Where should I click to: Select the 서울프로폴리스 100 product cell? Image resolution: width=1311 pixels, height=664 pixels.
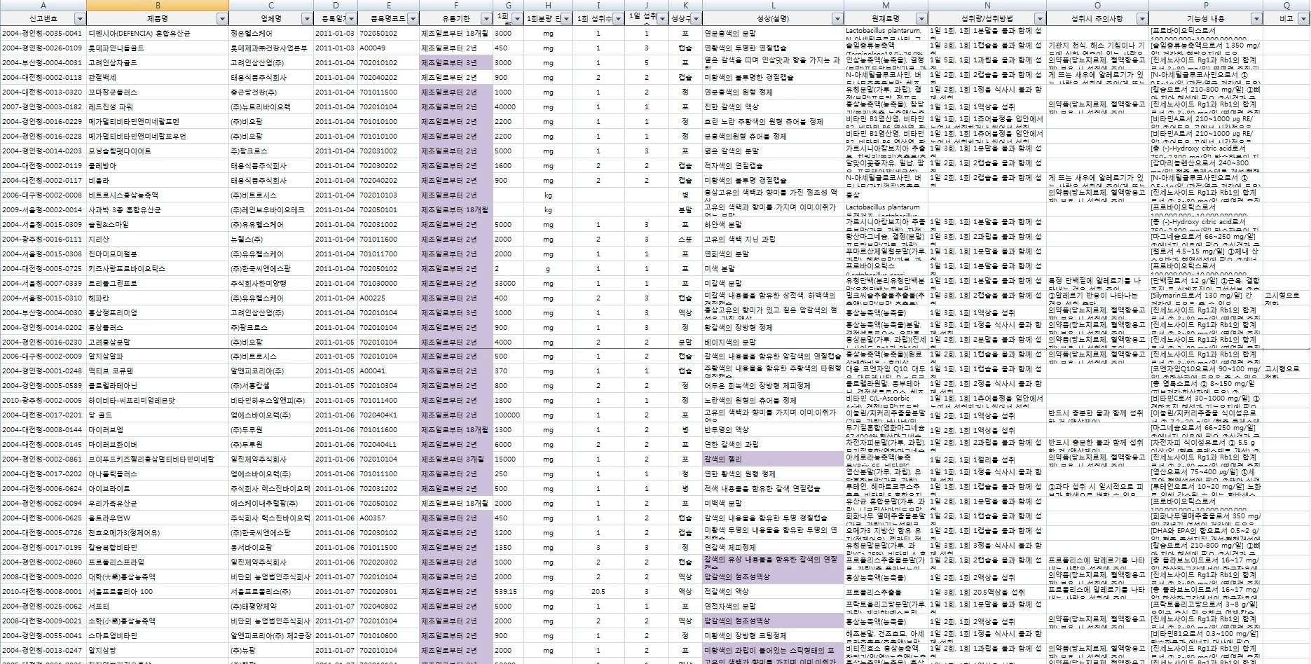[158, 591]
